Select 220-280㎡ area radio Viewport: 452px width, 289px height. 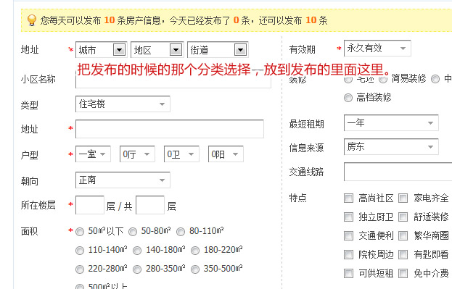coord(80,269)
